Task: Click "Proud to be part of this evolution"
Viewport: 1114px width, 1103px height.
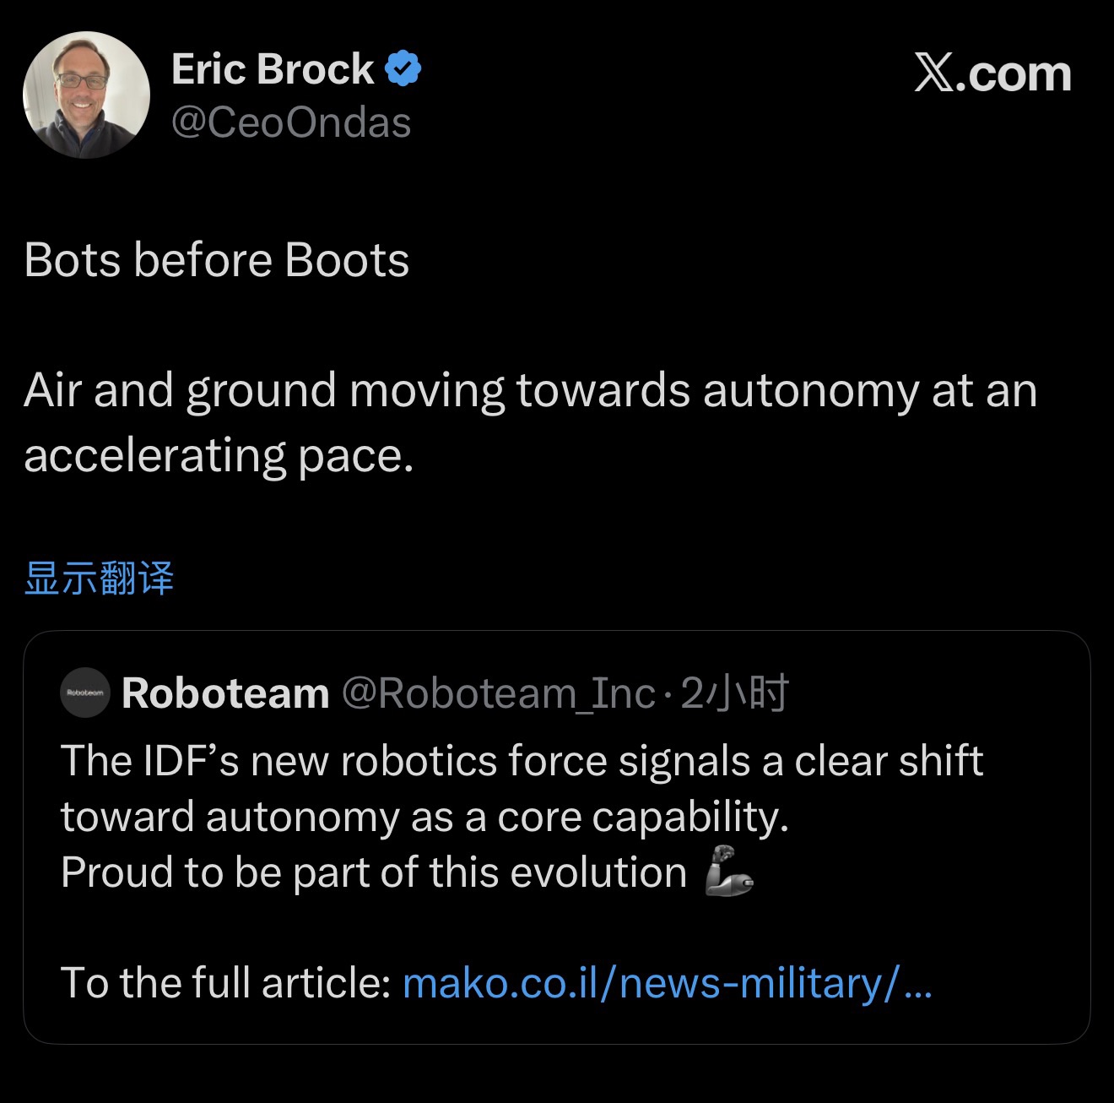Action: pos(374,872)
